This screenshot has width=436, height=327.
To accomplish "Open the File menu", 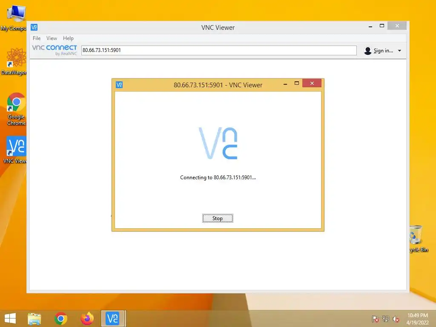I will pos(37,38).
